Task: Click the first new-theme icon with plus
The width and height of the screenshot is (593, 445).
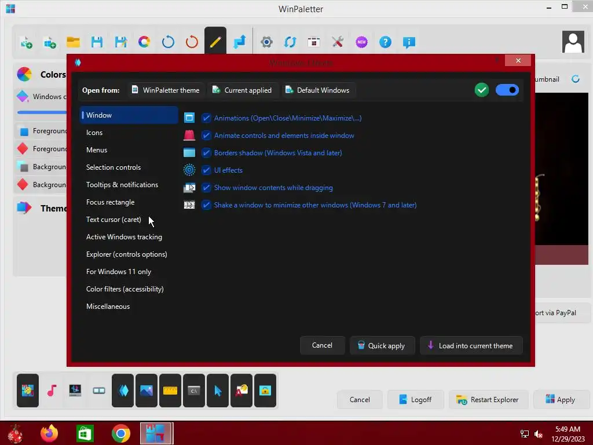Action: [x=26, y=42]
